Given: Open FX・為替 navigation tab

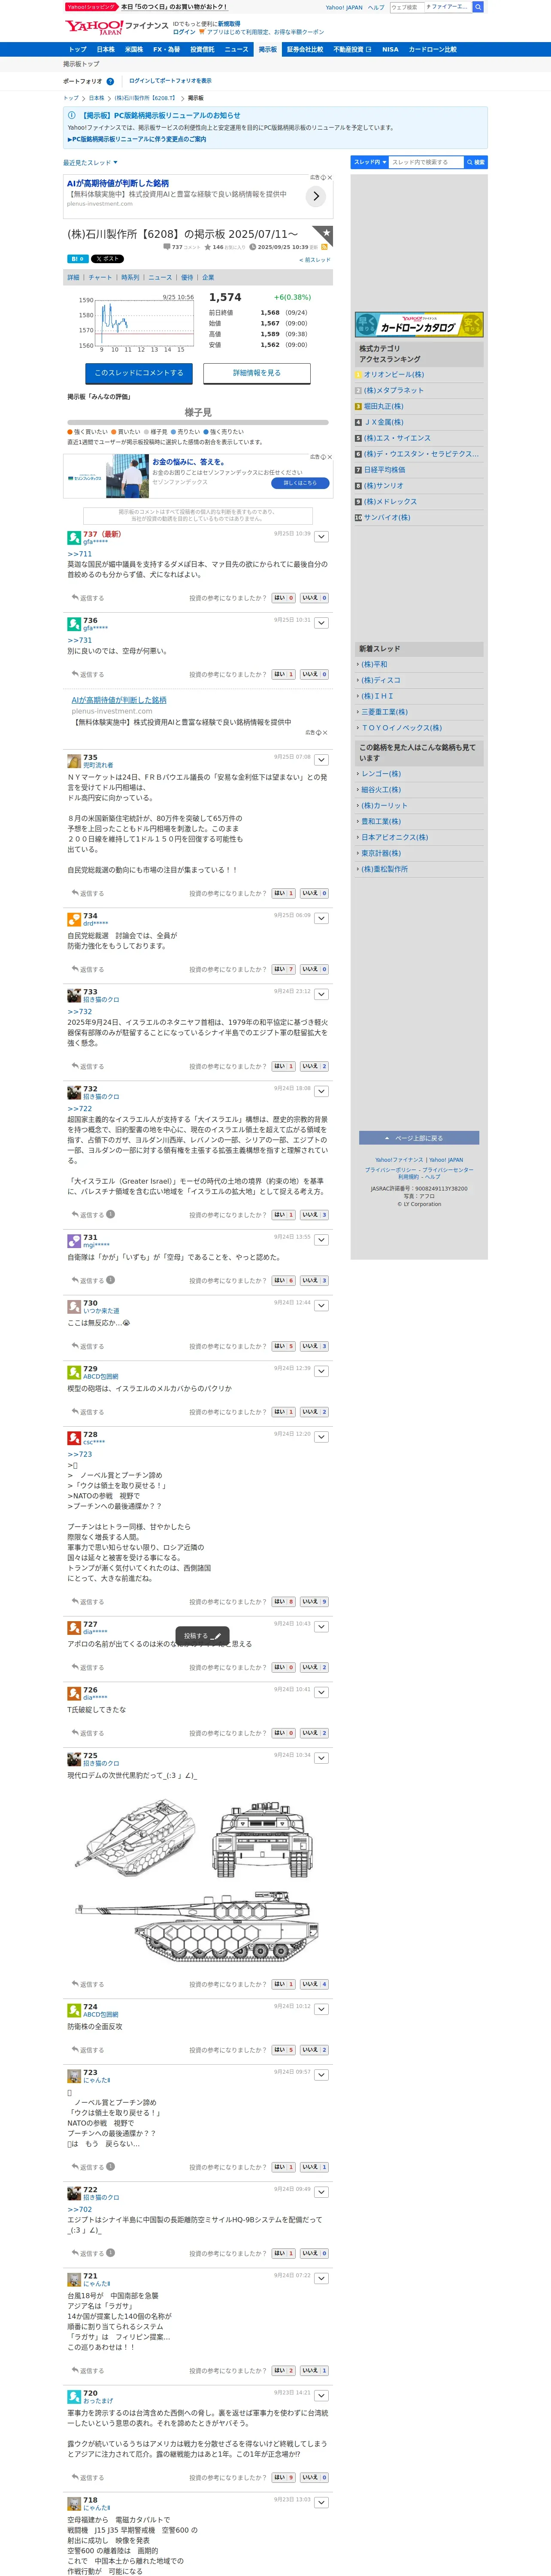Looking at the screenshot, I should [x=166, y=49].
